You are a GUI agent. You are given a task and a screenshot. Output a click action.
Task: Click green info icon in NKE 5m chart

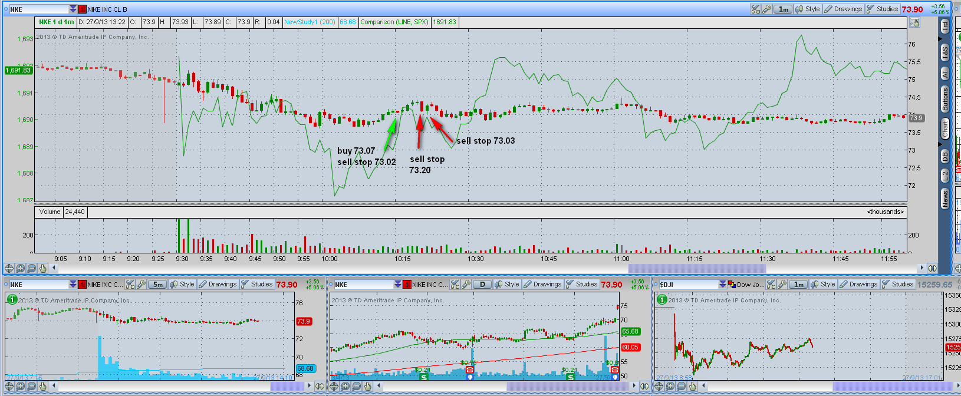pyautogui.click(x=12, y=299)
